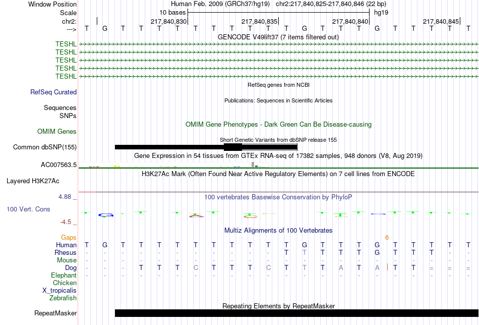Select the black RepeatMasker repeat element bar
This screenshot has height=325, width=479.
[296, 313]
